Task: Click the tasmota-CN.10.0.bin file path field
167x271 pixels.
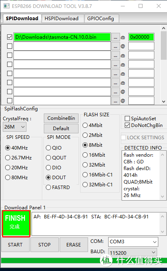Action: [62, 37]
